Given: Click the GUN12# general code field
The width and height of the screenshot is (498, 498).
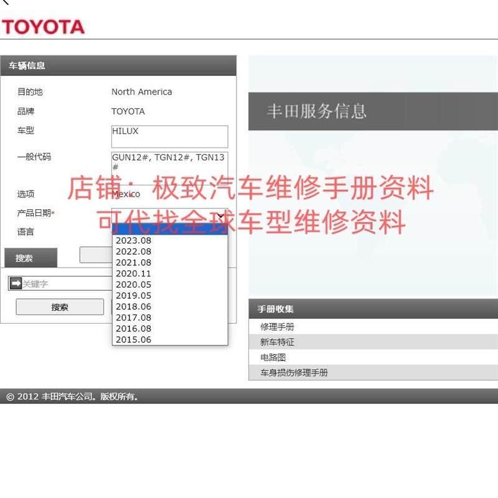Looking at the screenshot, I should coord(170,164).
